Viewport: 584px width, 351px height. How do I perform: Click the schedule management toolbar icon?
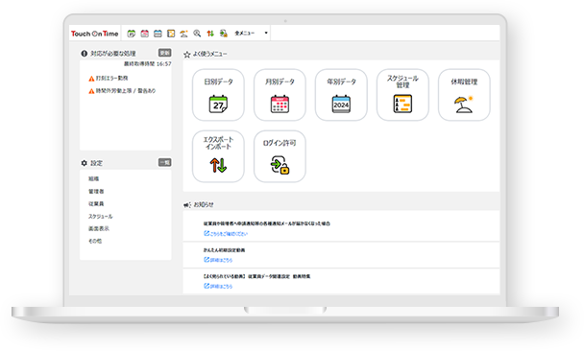coord(171,34)
